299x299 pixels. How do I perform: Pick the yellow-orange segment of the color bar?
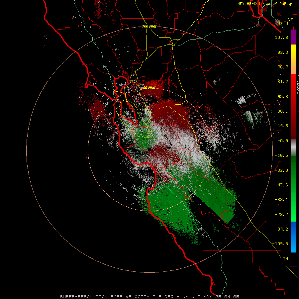click(x=293, y=59)
